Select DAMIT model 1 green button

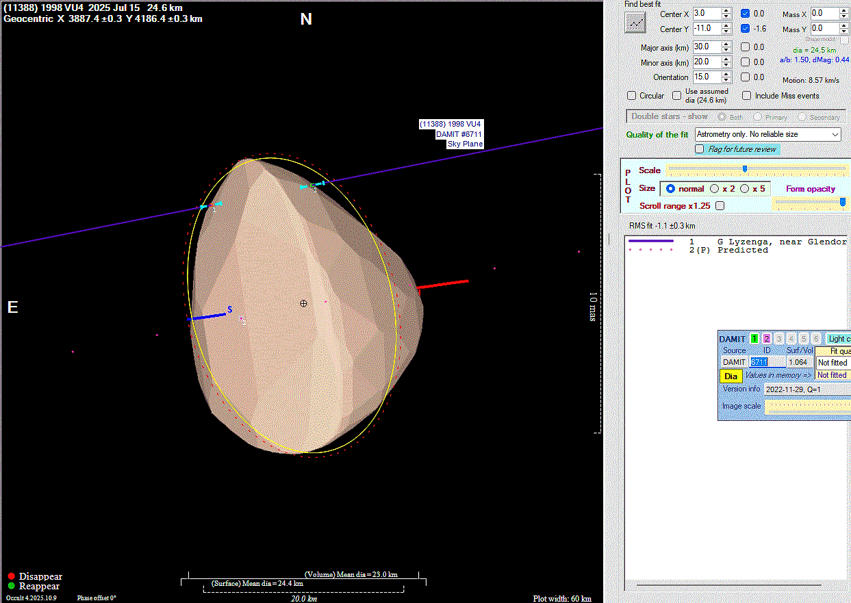(754, 339)
